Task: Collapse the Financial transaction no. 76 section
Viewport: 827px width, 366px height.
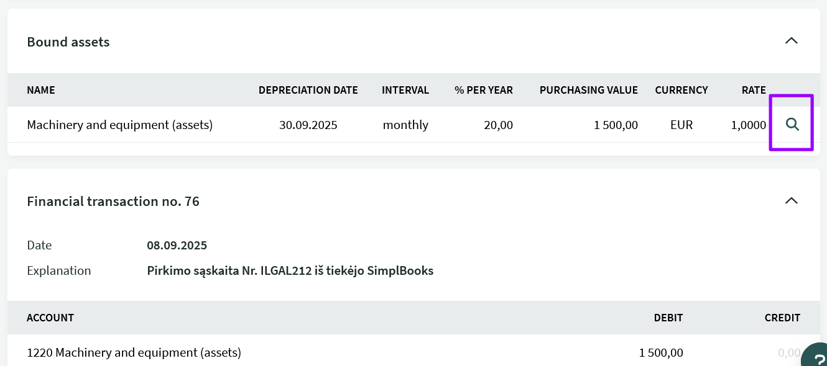Action: [x=791, y=201]
